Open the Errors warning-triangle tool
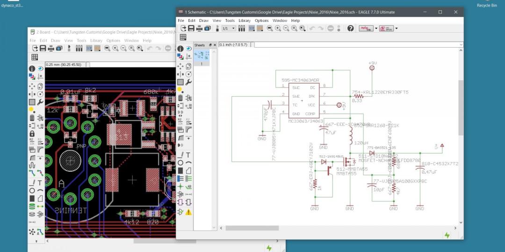The height and width of the screenshot is (252, 505). point(188,211)
